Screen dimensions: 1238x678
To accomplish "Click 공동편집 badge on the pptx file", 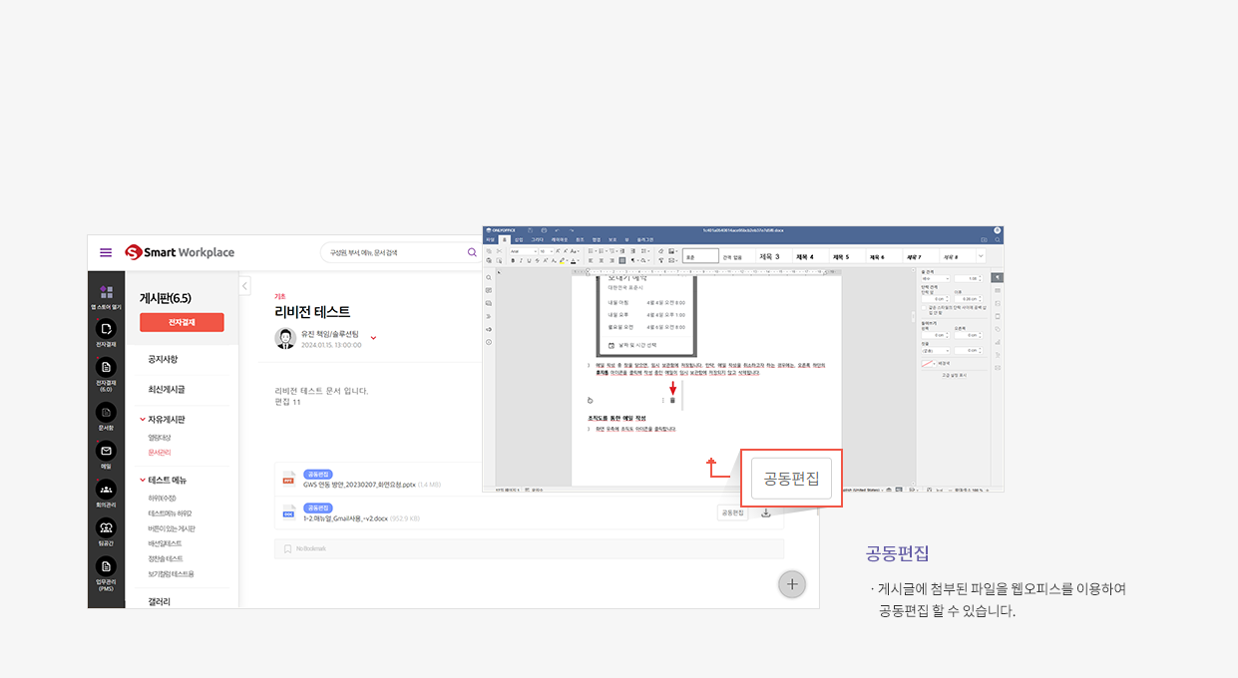I will [319, 475].
